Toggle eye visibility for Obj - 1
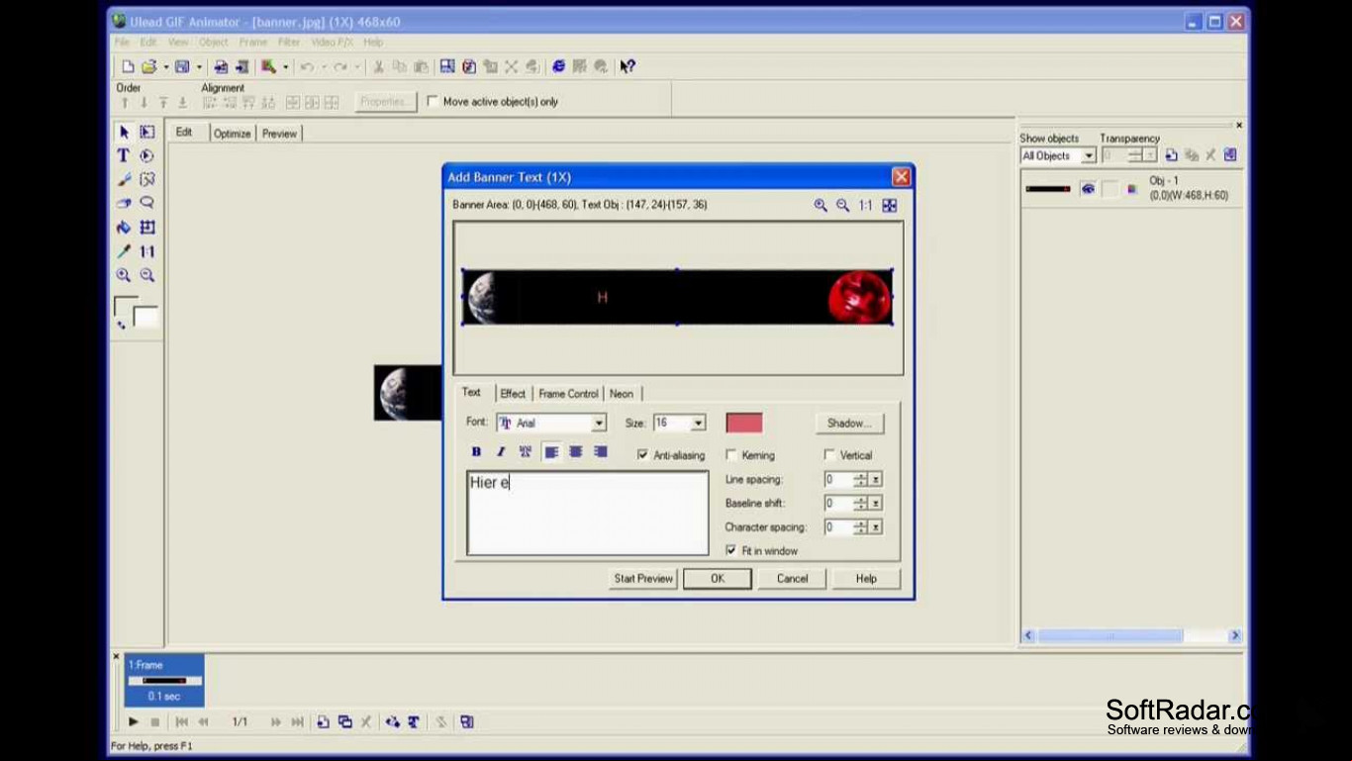 1088,188
